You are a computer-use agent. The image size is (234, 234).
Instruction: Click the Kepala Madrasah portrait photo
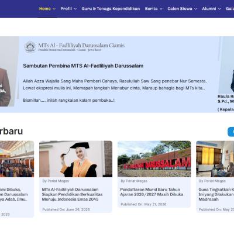pyautogui.click(x=226, y=65)
